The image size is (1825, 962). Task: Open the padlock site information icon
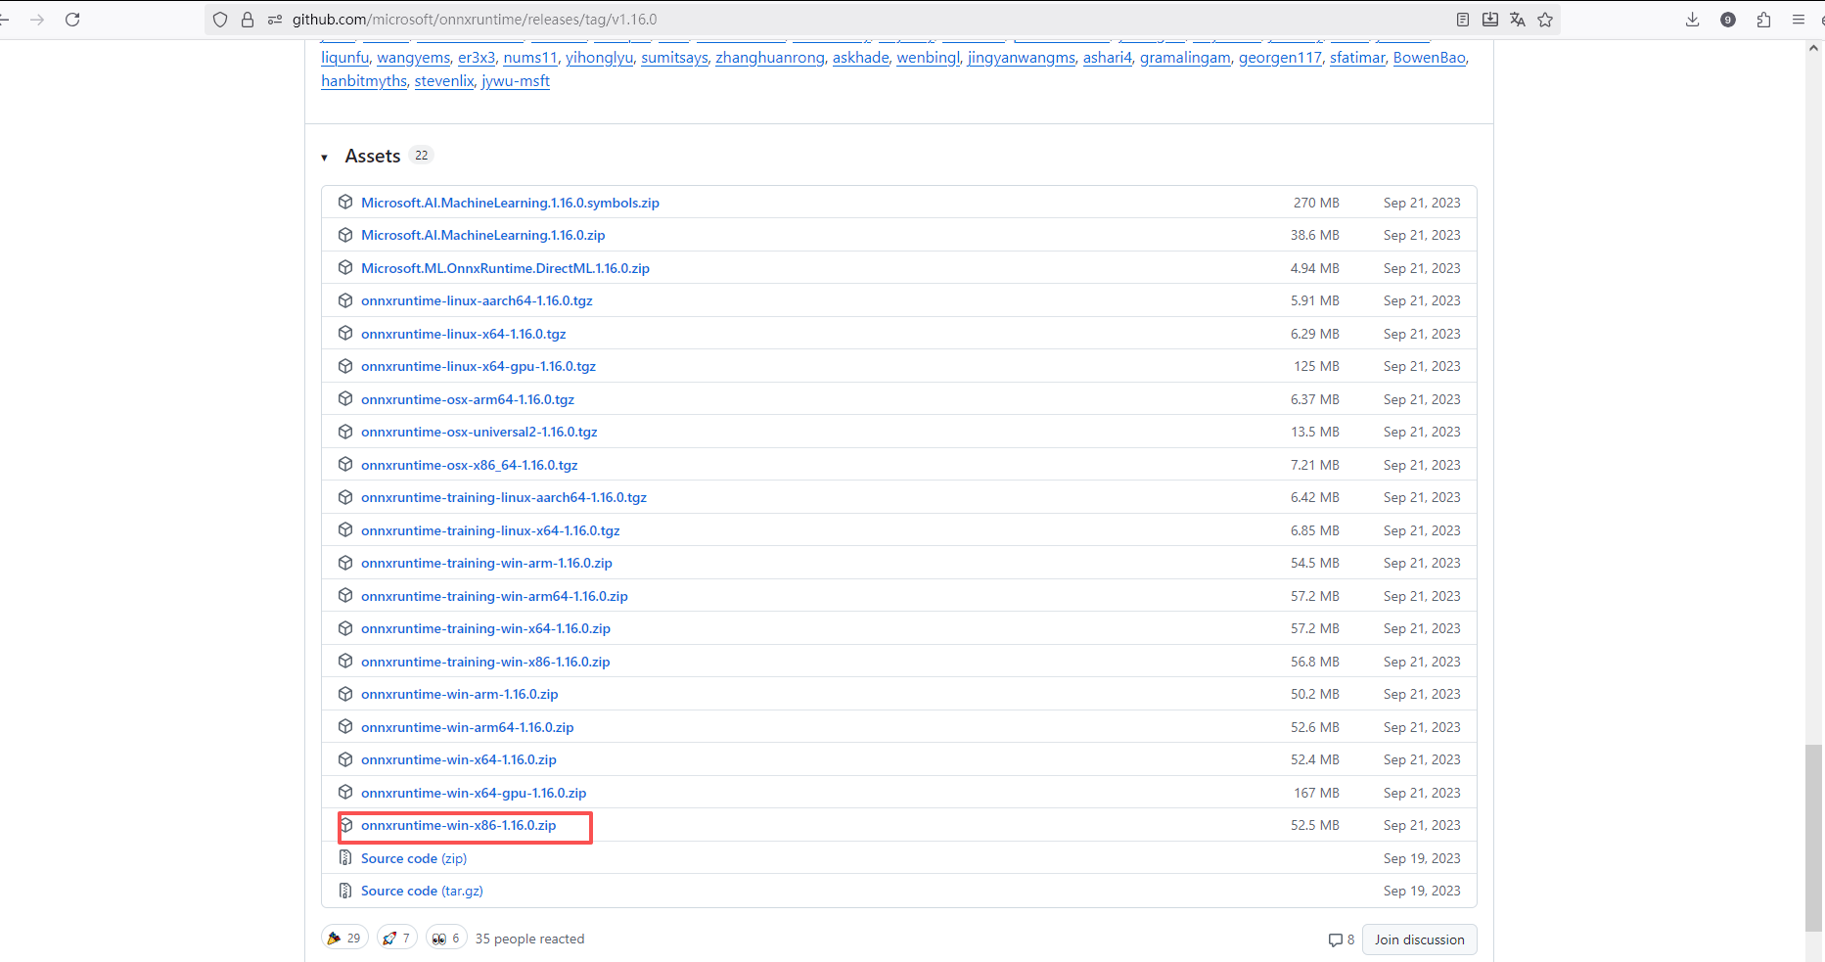pyautogui.click(x=248, y=20)
